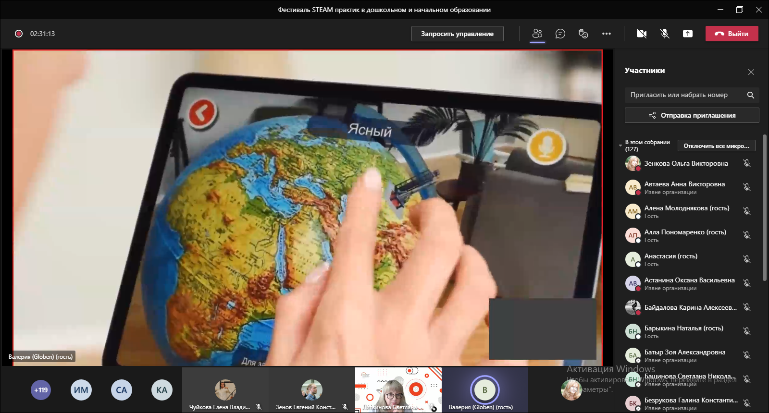This screenshot has width=769, height=413.
Task: Click the share content icon
Action: pos(688,34)
